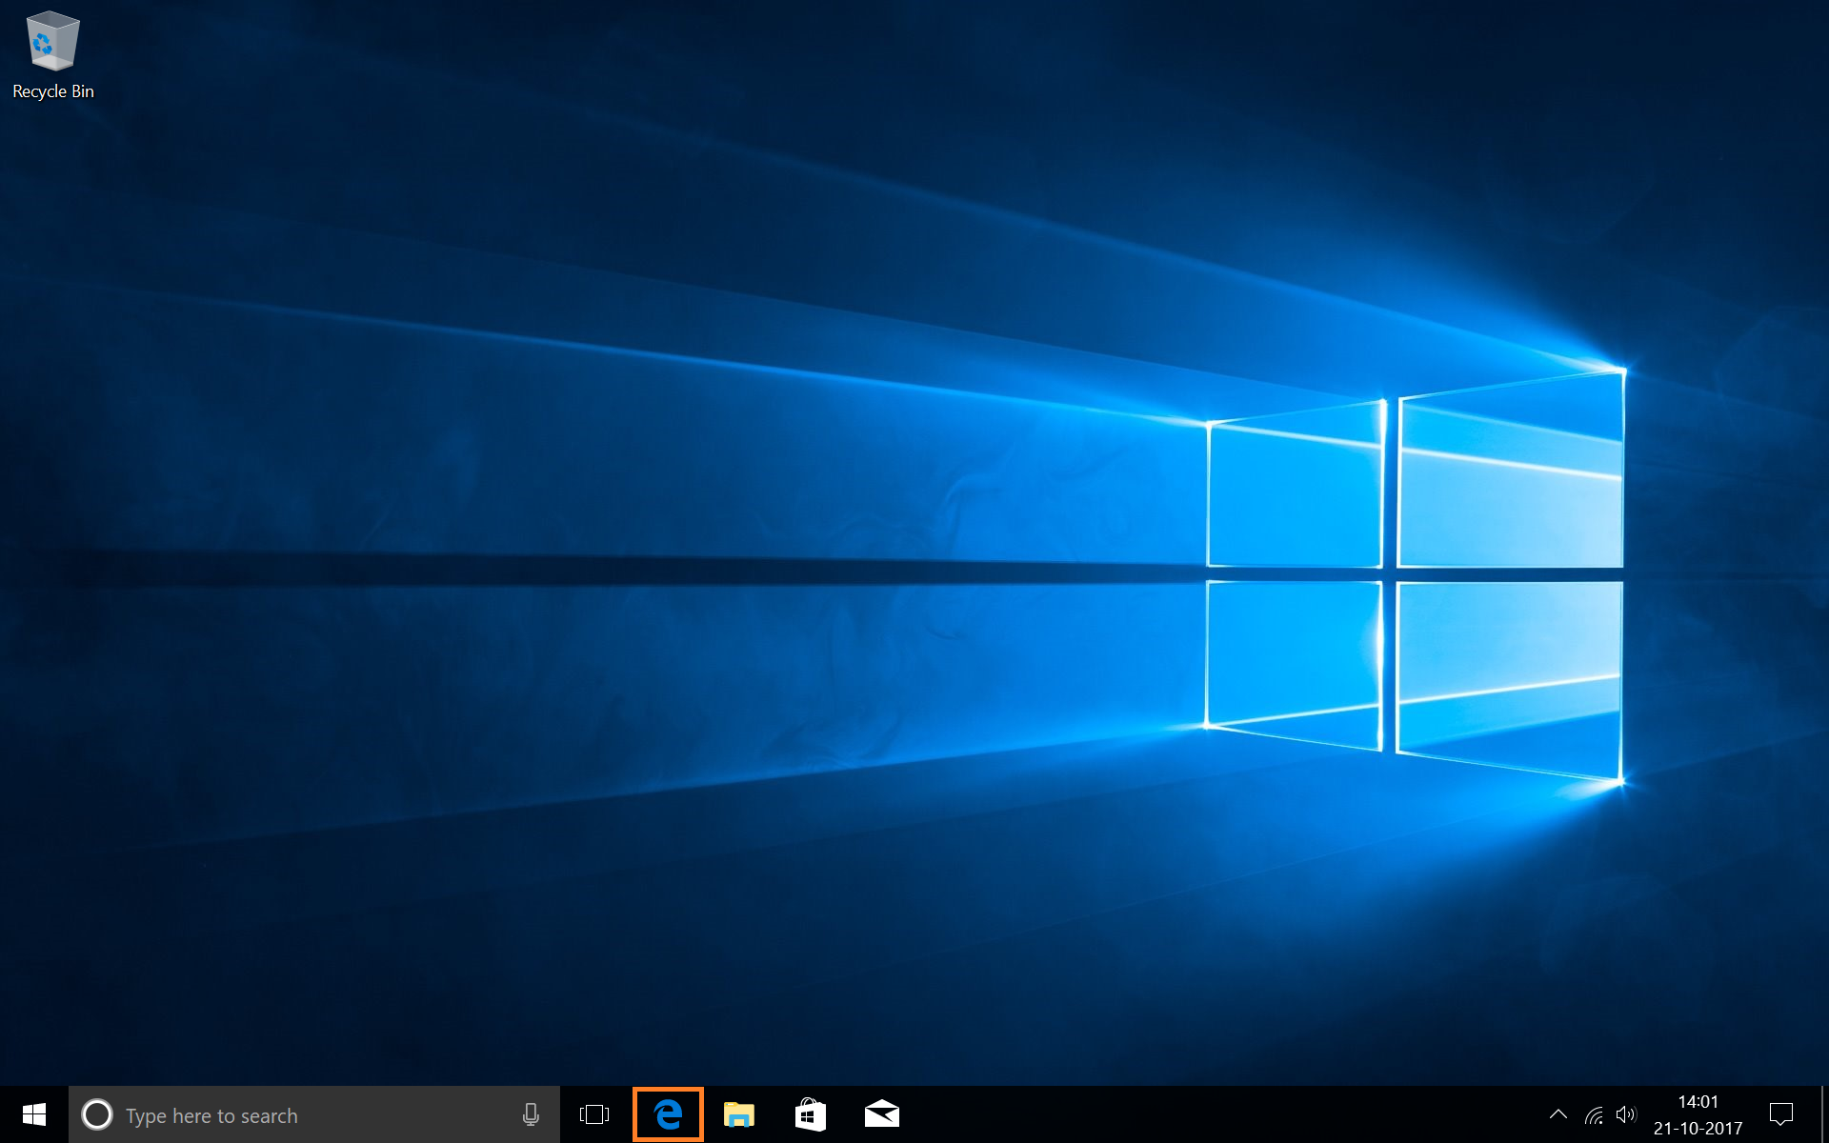The height and width of the screenshot is (1143, 1829).
Task: Launch Microsoft Edge from the taskbar
Action: (668, 1114)
